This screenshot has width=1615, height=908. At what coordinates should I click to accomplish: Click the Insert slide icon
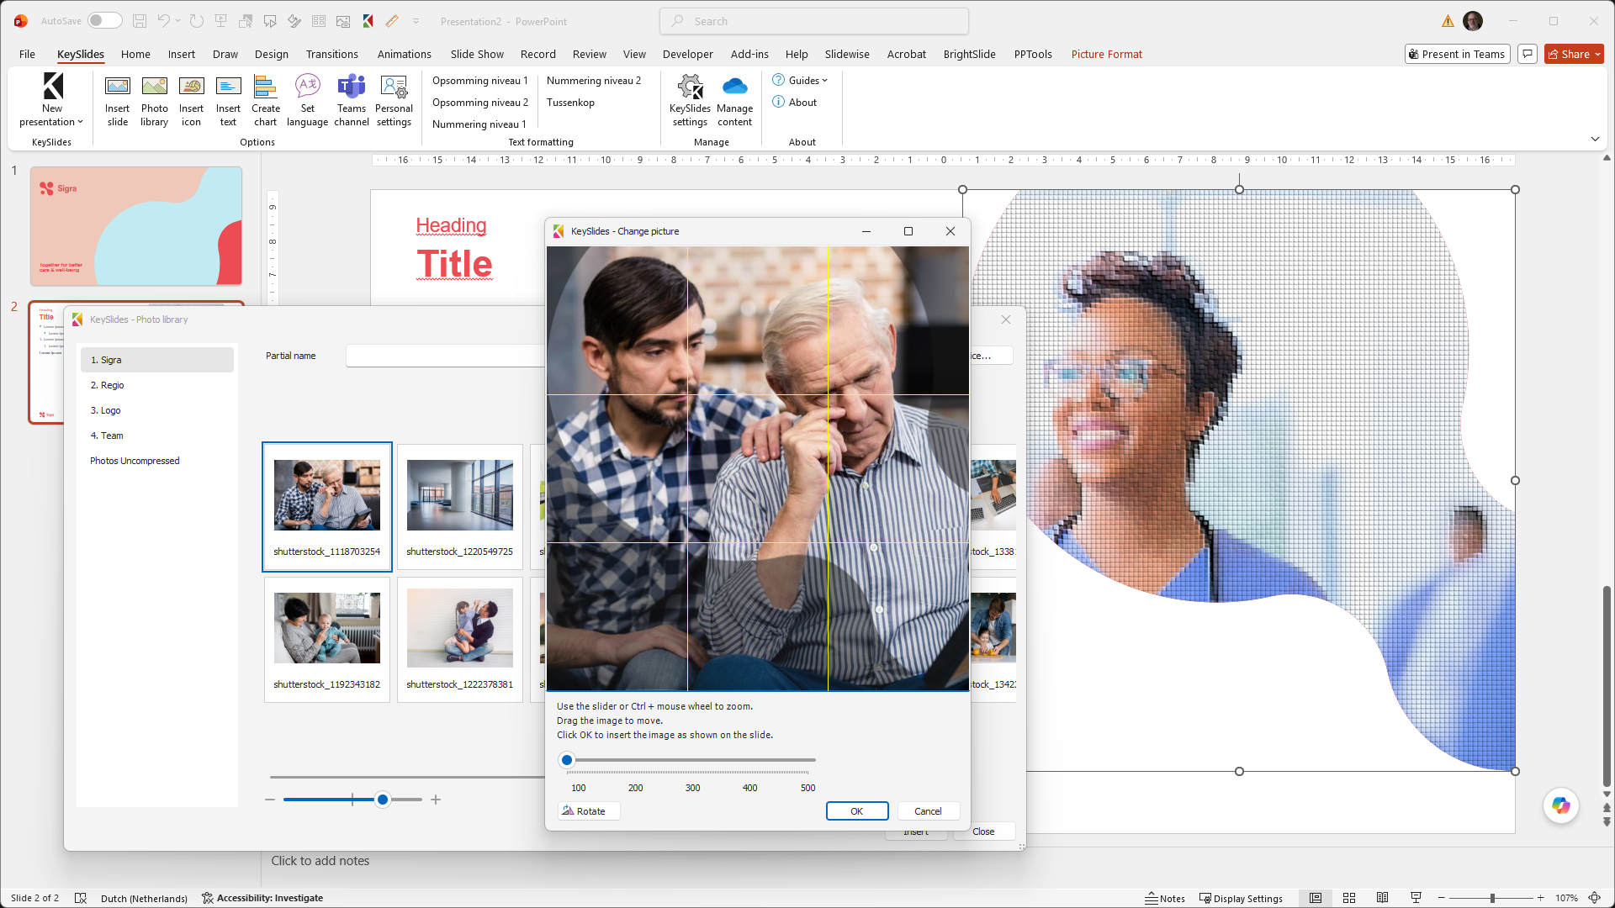point(118,101)
